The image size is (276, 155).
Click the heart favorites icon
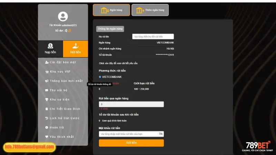click(x=47, y=137)
